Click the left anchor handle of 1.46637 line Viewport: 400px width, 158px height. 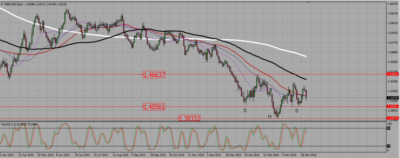[1, 74]
